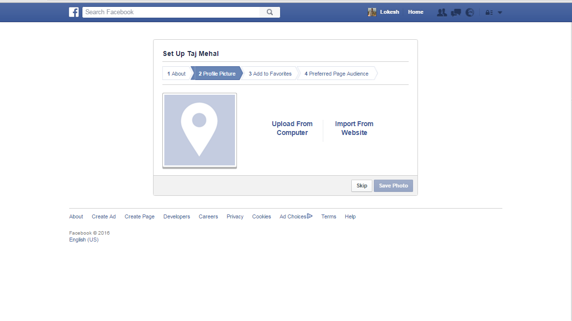Open the Careers footer link

click(x=208, y=216)
